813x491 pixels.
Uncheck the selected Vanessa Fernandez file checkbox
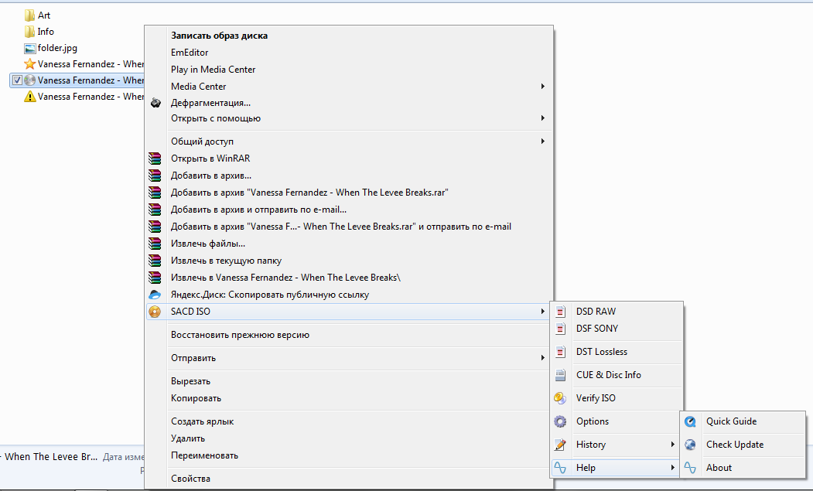click(x=17, y=80)
